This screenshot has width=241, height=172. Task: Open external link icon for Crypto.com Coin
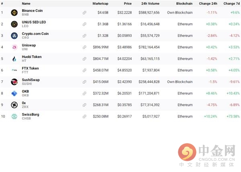tap(84, 36)
